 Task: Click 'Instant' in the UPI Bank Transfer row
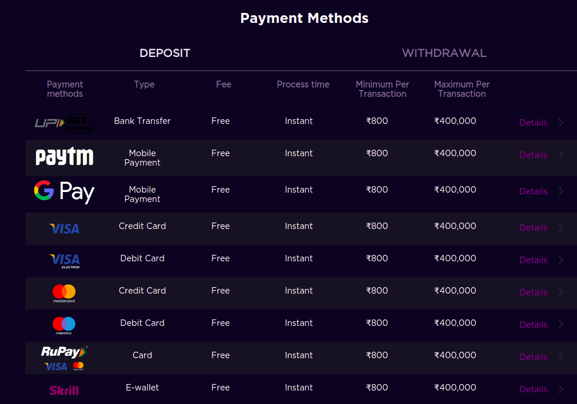[x=299, y=121]
